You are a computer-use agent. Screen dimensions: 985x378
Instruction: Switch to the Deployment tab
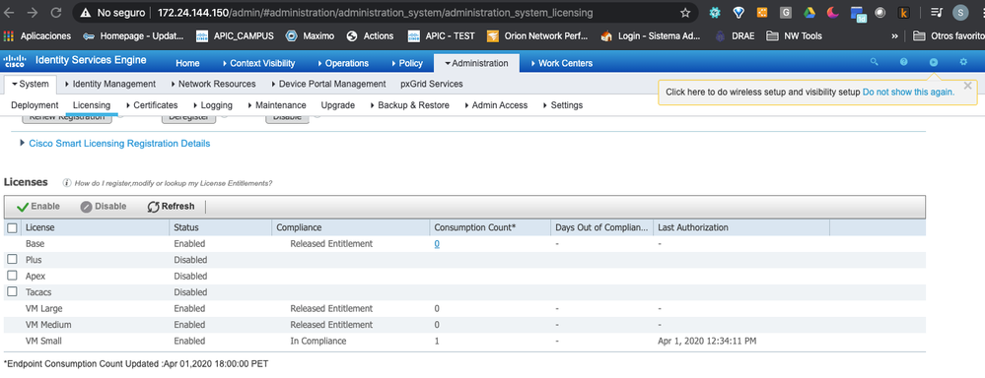[x=35, y=105]
